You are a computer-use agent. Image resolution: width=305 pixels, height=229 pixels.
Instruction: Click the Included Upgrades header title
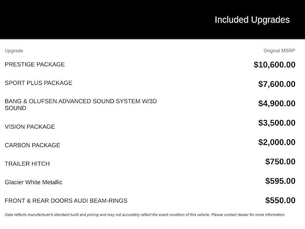click(252, 20)
